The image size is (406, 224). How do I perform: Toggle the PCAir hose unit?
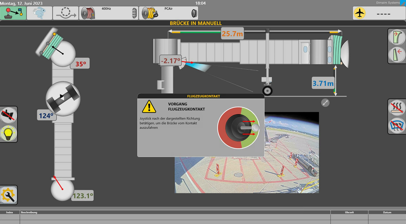(x=168, y=13)
